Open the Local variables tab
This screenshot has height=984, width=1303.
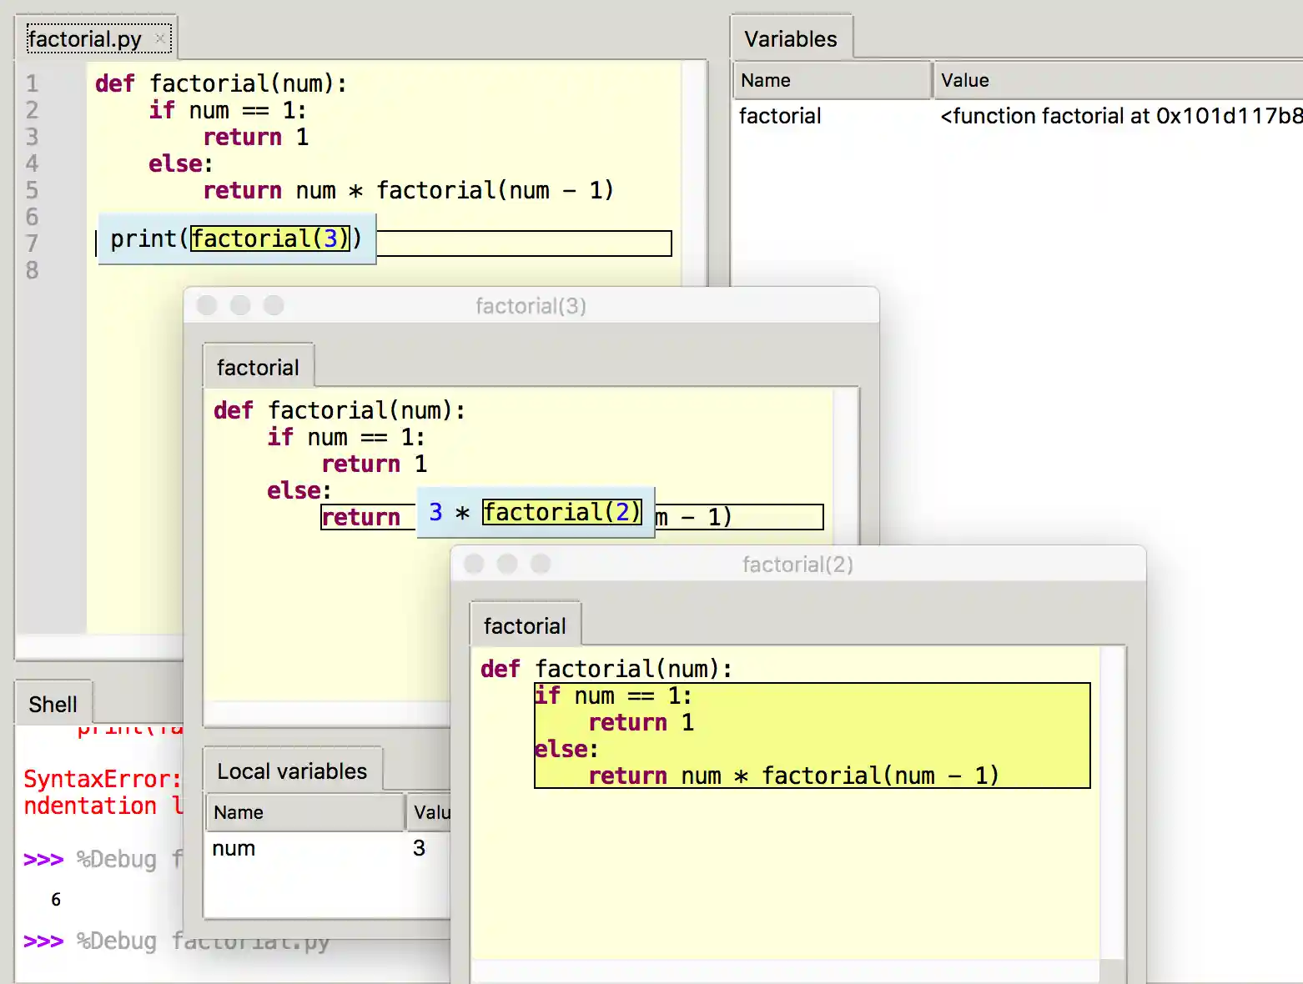[292, 771]
